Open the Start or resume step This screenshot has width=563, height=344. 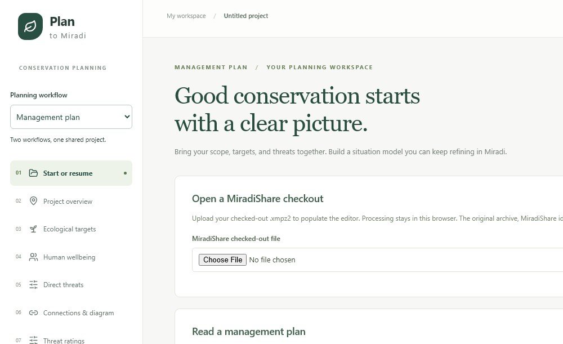[x=71, y=173]
